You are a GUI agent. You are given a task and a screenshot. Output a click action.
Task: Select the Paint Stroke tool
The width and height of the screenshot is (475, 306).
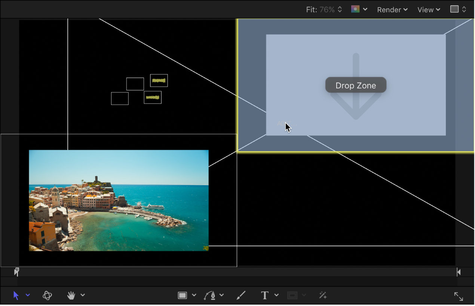coord(241,295)
